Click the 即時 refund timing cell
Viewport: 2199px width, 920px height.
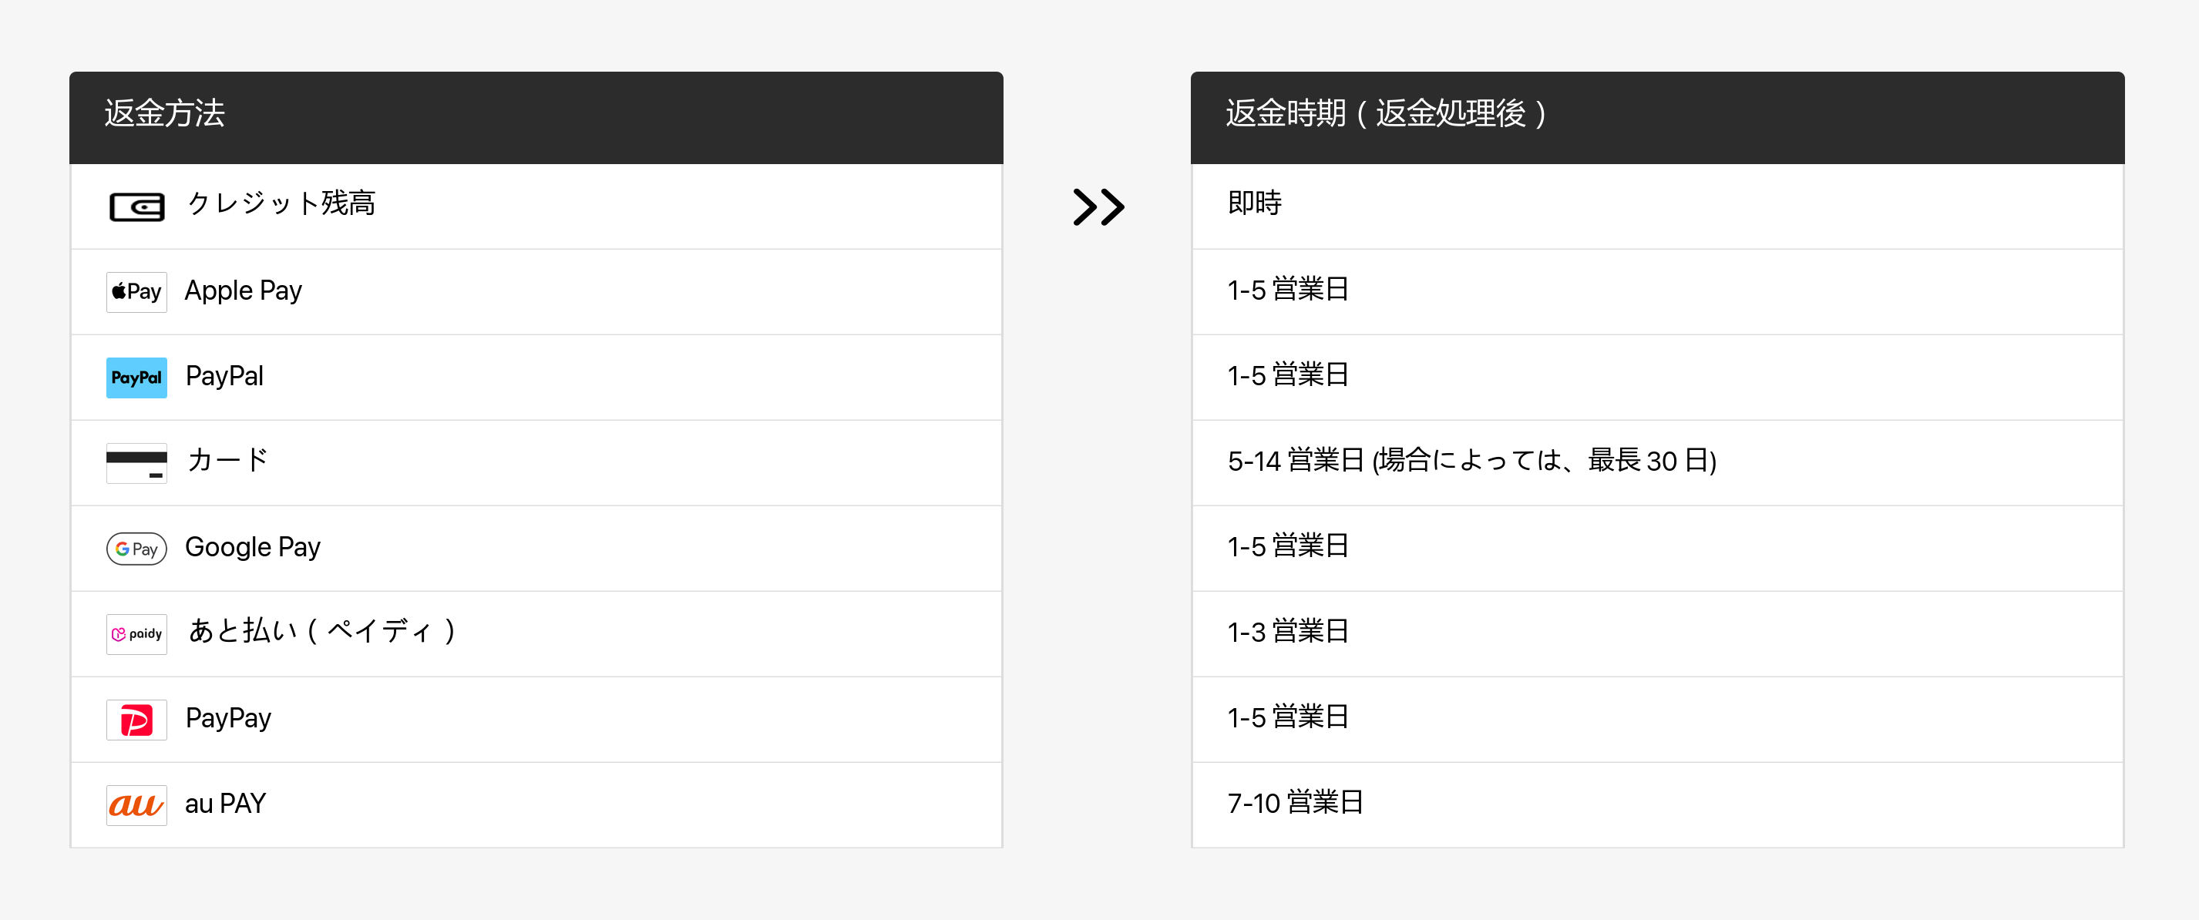[x=1254, y=204]
